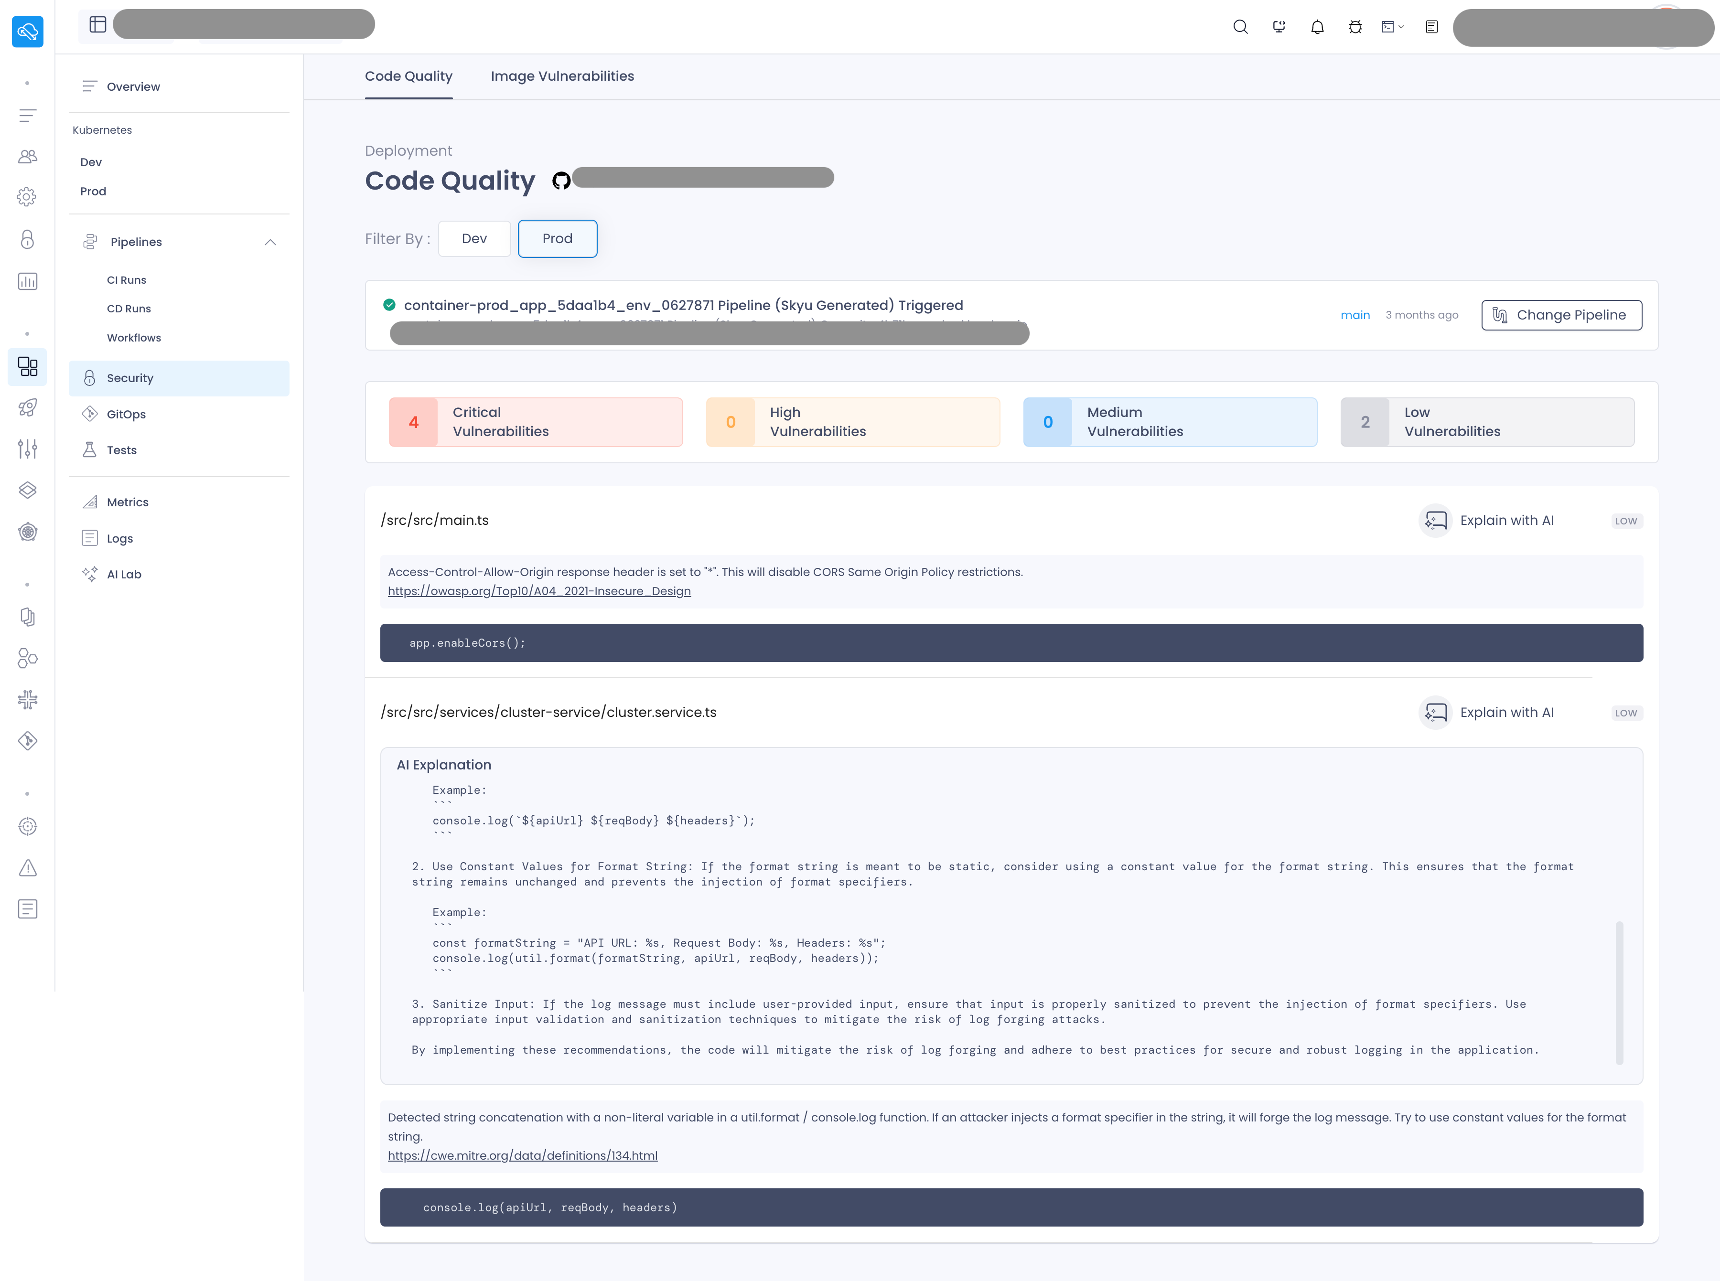Toggle the sidebar layout panel icon

[98, 25]
